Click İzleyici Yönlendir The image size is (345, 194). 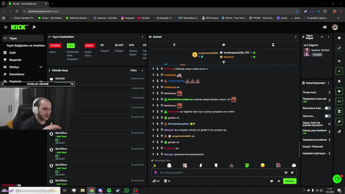tap(313, 147)
